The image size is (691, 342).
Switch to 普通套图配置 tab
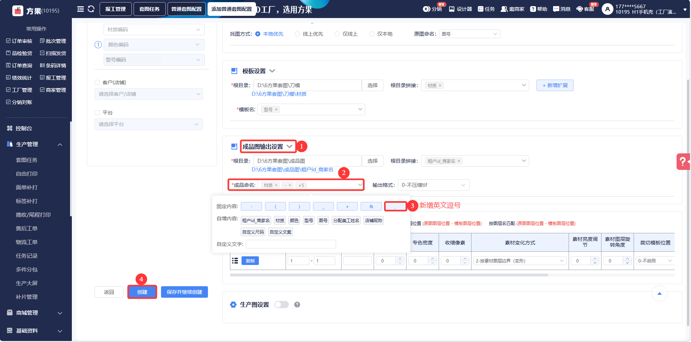click(187, 9)
